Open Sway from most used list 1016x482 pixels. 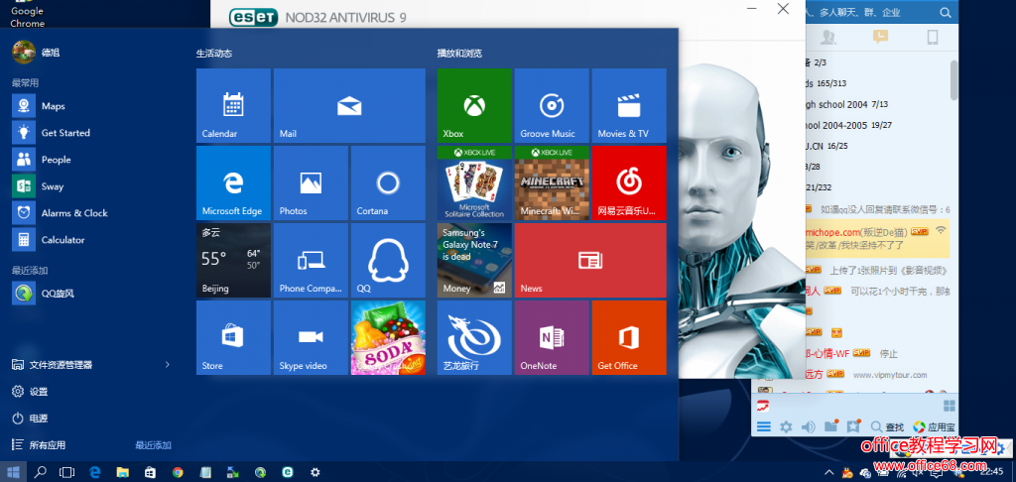point(90,185)
